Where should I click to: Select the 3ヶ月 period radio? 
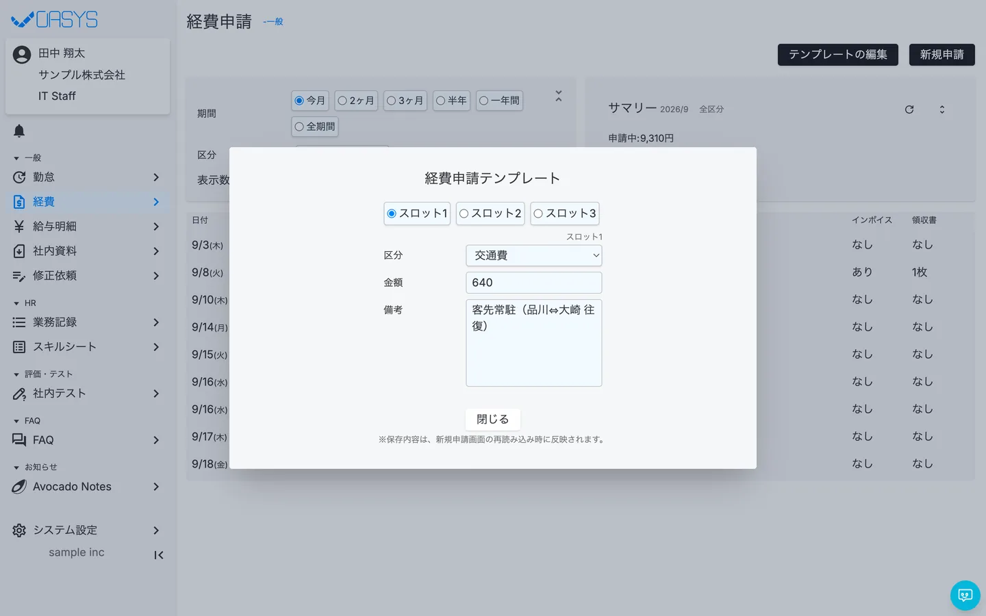click(x=391, y=101)
